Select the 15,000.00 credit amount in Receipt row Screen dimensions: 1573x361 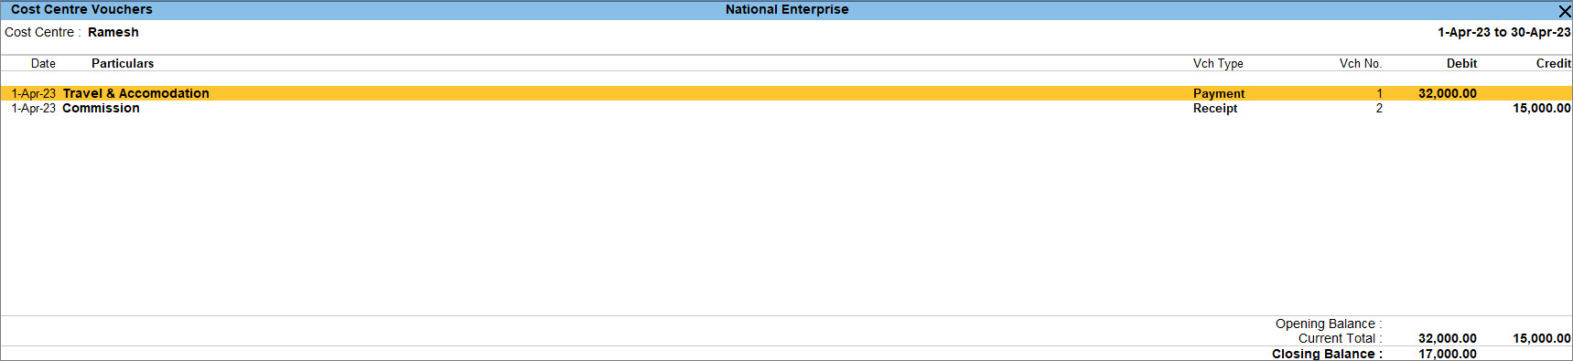tap(1541, 108)
